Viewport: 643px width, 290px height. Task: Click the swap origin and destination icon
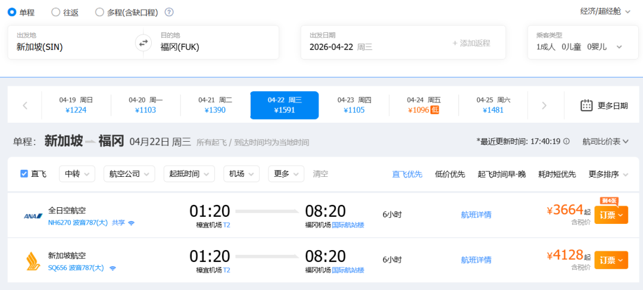point(143,42)
